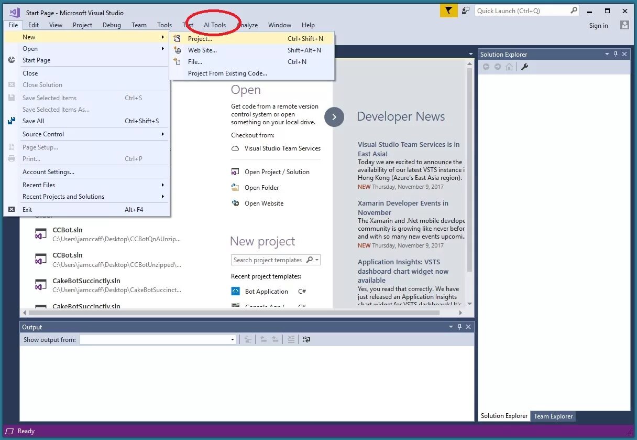Image resolution: width=637 pixels, height=440 pixels.
Task: Open Output panel window position dropdown arrow
Action: [451, 327]
